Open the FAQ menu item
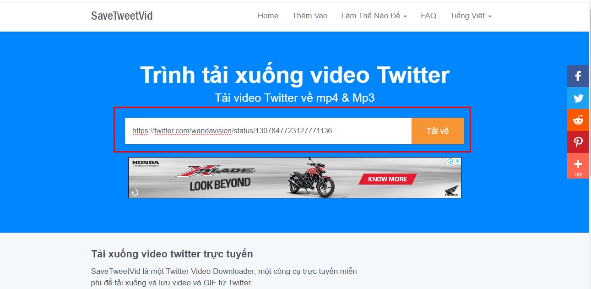This screenshot has height=289, width=591. [x=428, y=16]
